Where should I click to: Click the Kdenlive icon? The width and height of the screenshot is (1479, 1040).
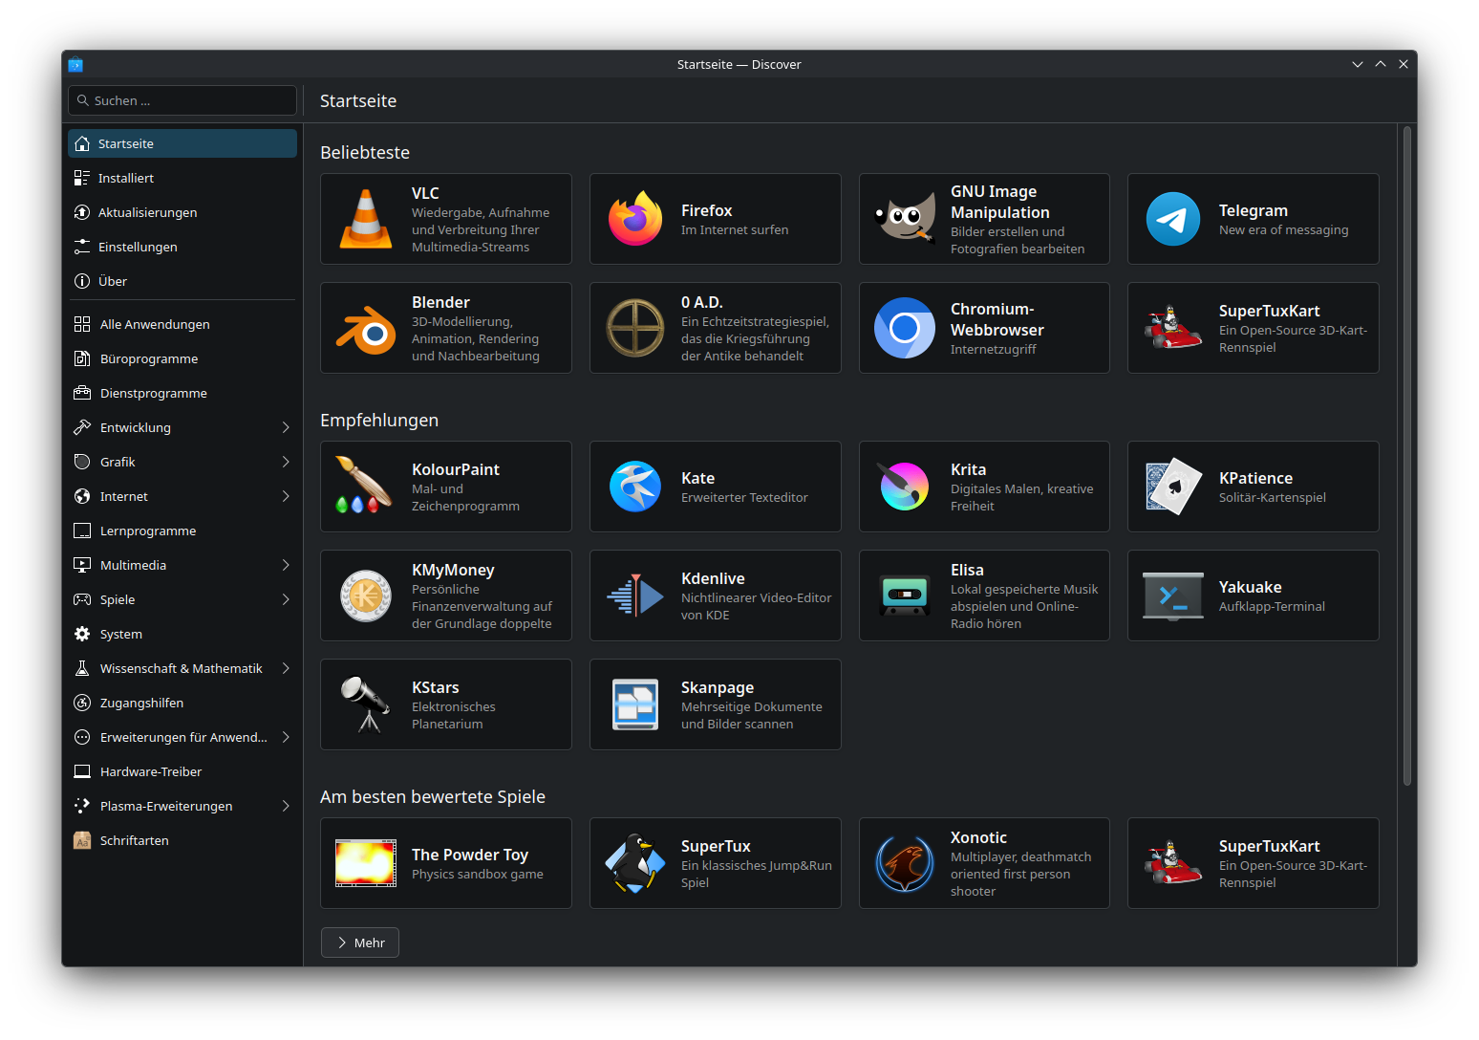(635, 596)
